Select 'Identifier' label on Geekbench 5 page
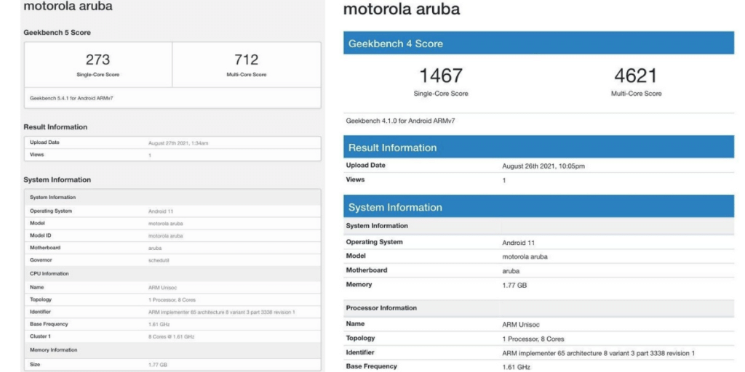The width and height of the screenshot is (745, 372). pyautogui.click(x=41, y=312)
